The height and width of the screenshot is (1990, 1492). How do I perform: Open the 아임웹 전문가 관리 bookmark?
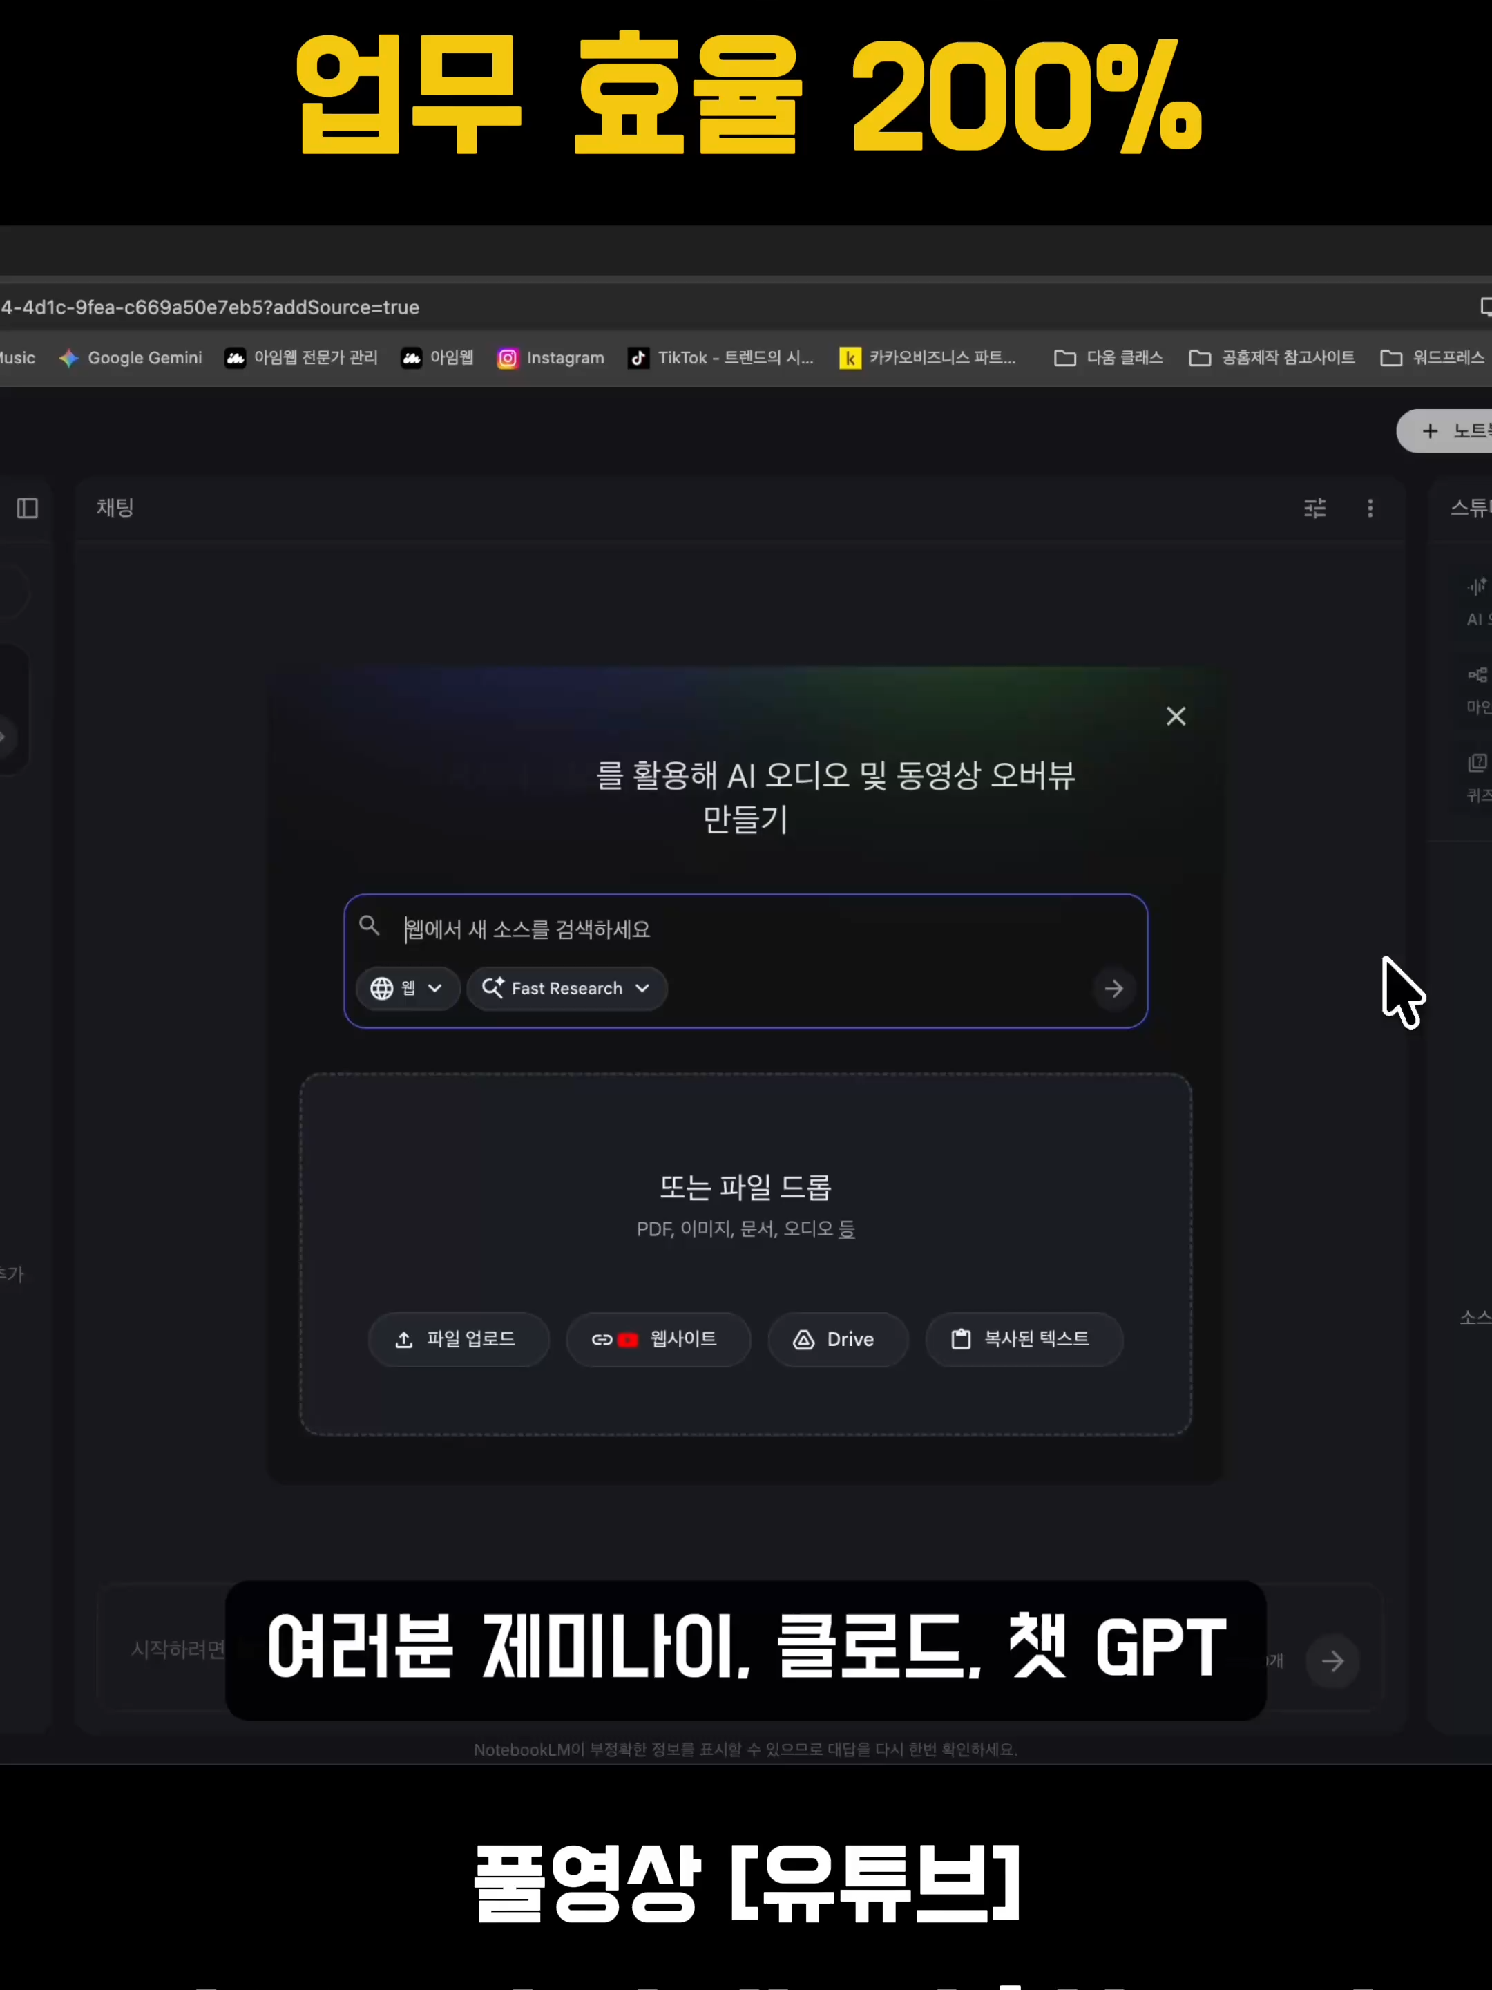301,358
